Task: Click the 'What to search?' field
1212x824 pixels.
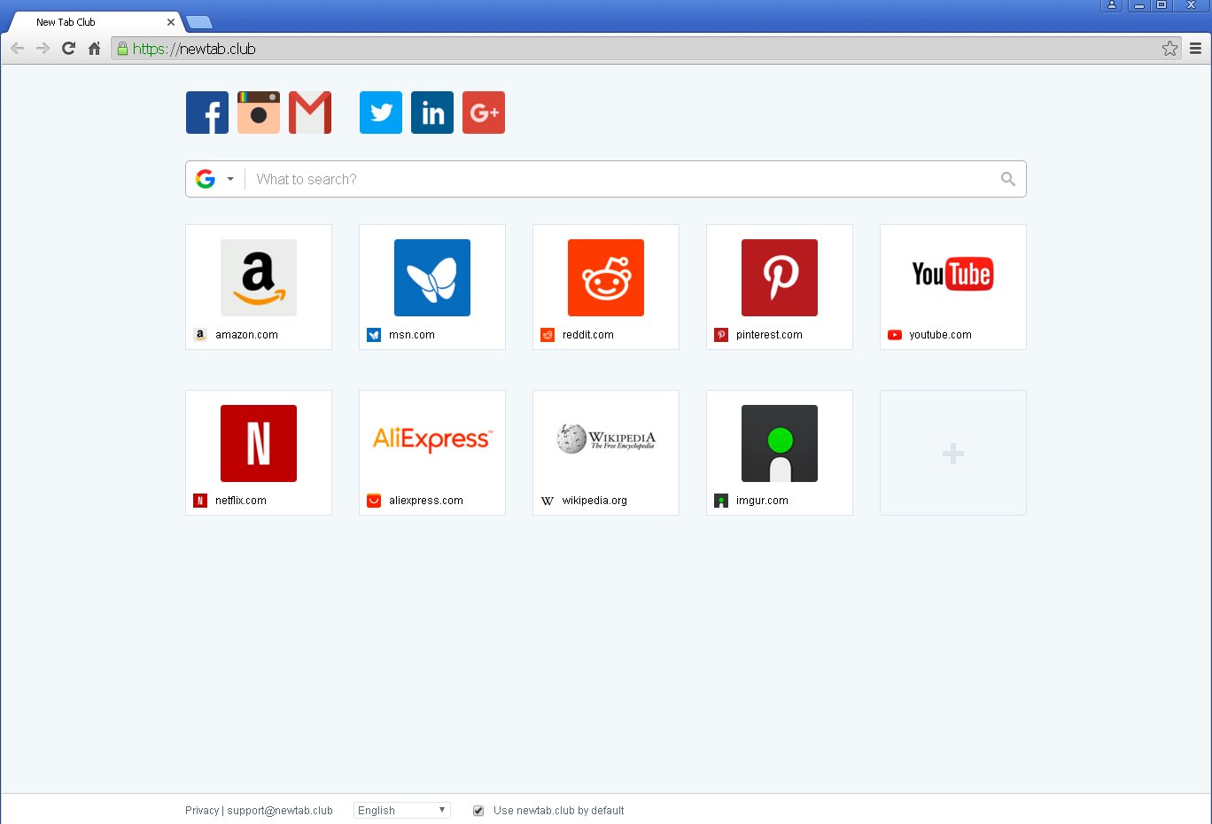Action: click(620, 179)
